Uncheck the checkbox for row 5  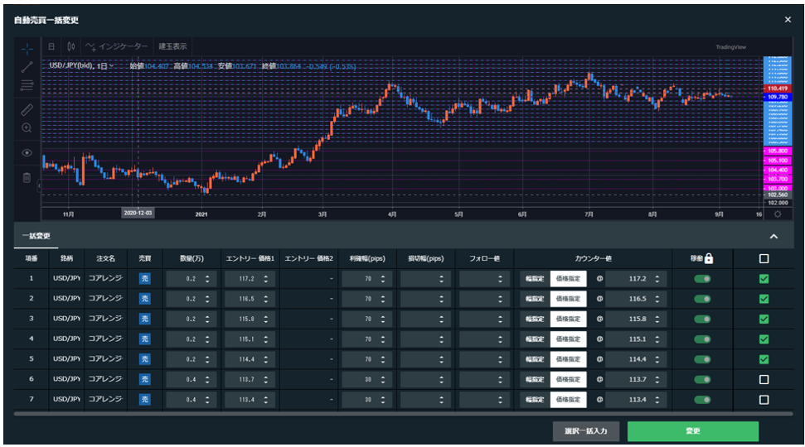(x=764, y=359)
